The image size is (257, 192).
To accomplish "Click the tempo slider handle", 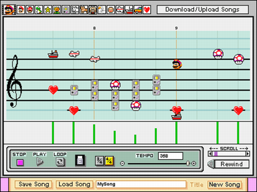I will [188, 163].
